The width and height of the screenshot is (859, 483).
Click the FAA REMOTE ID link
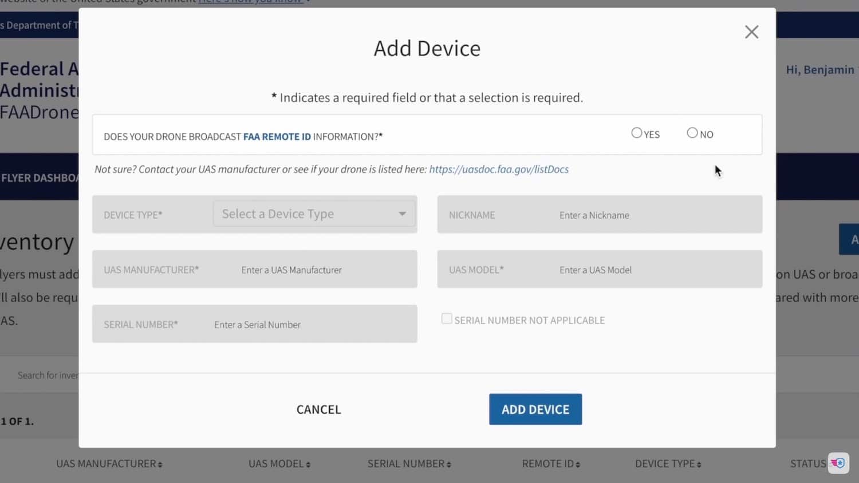point(277,136)
